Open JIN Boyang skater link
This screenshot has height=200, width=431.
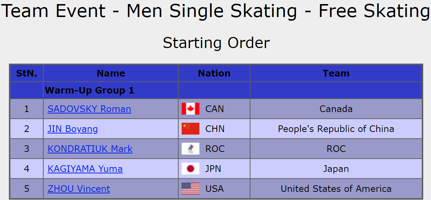(73, 129)
